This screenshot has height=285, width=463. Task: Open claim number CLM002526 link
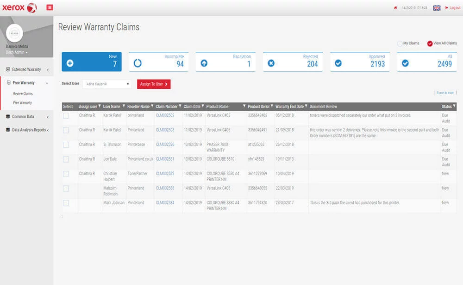[165, 145]
